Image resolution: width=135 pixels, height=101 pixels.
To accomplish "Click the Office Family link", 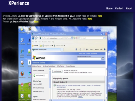I will tap(60, 66).
